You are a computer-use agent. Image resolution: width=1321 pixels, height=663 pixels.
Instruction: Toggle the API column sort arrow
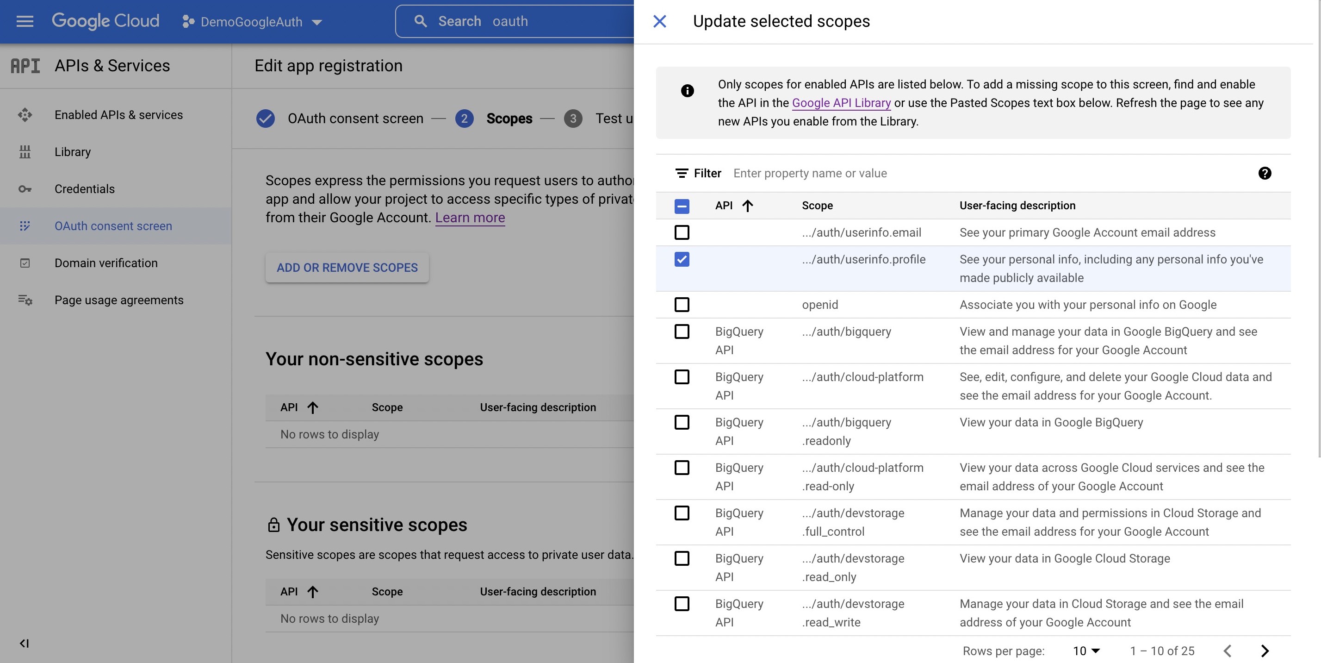(x=749, y=205)
